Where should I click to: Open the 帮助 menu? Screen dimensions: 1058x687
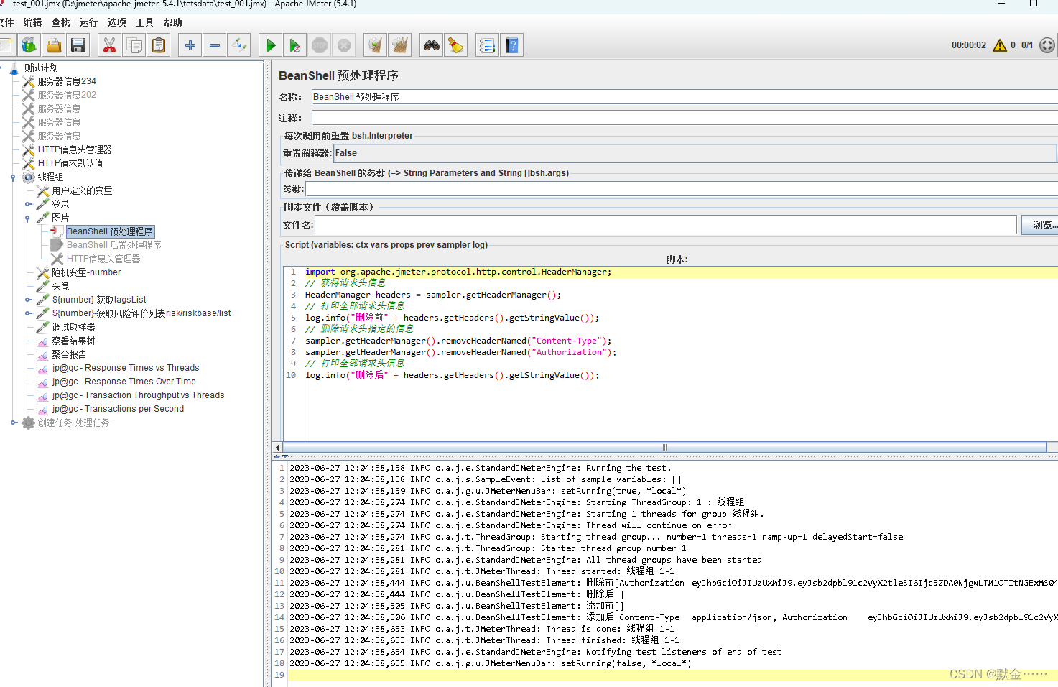click(x=172, y=22)
